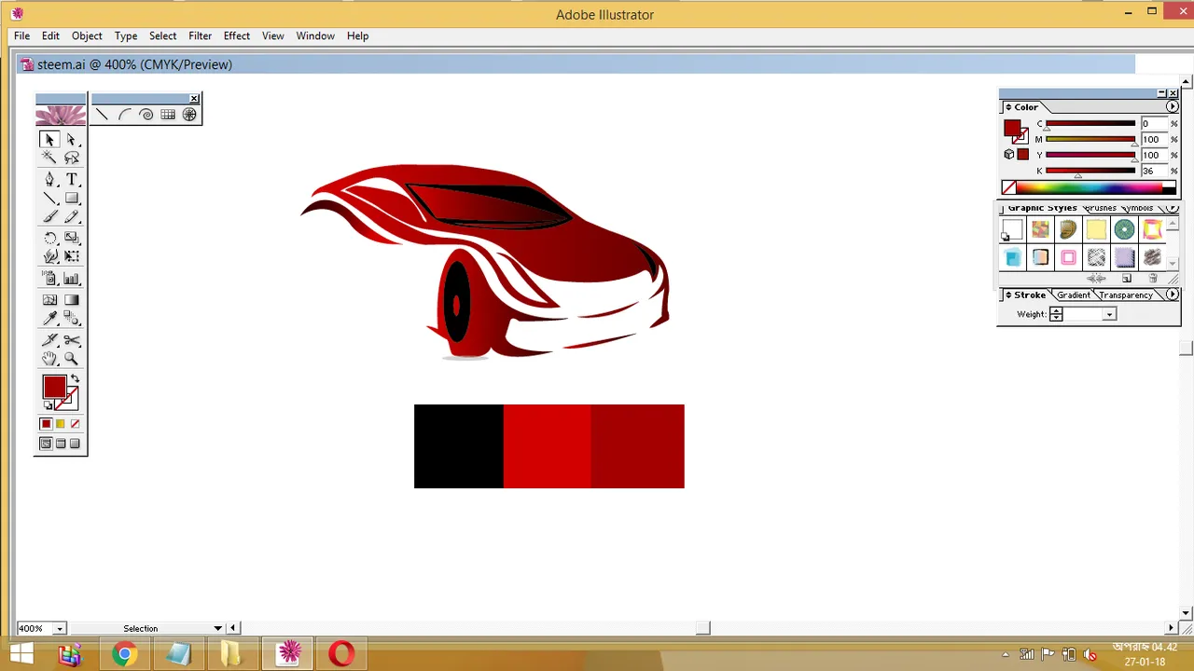Open the Color panel options menu
Viewport: 1194px width, 671px height.
[1173, 107]
